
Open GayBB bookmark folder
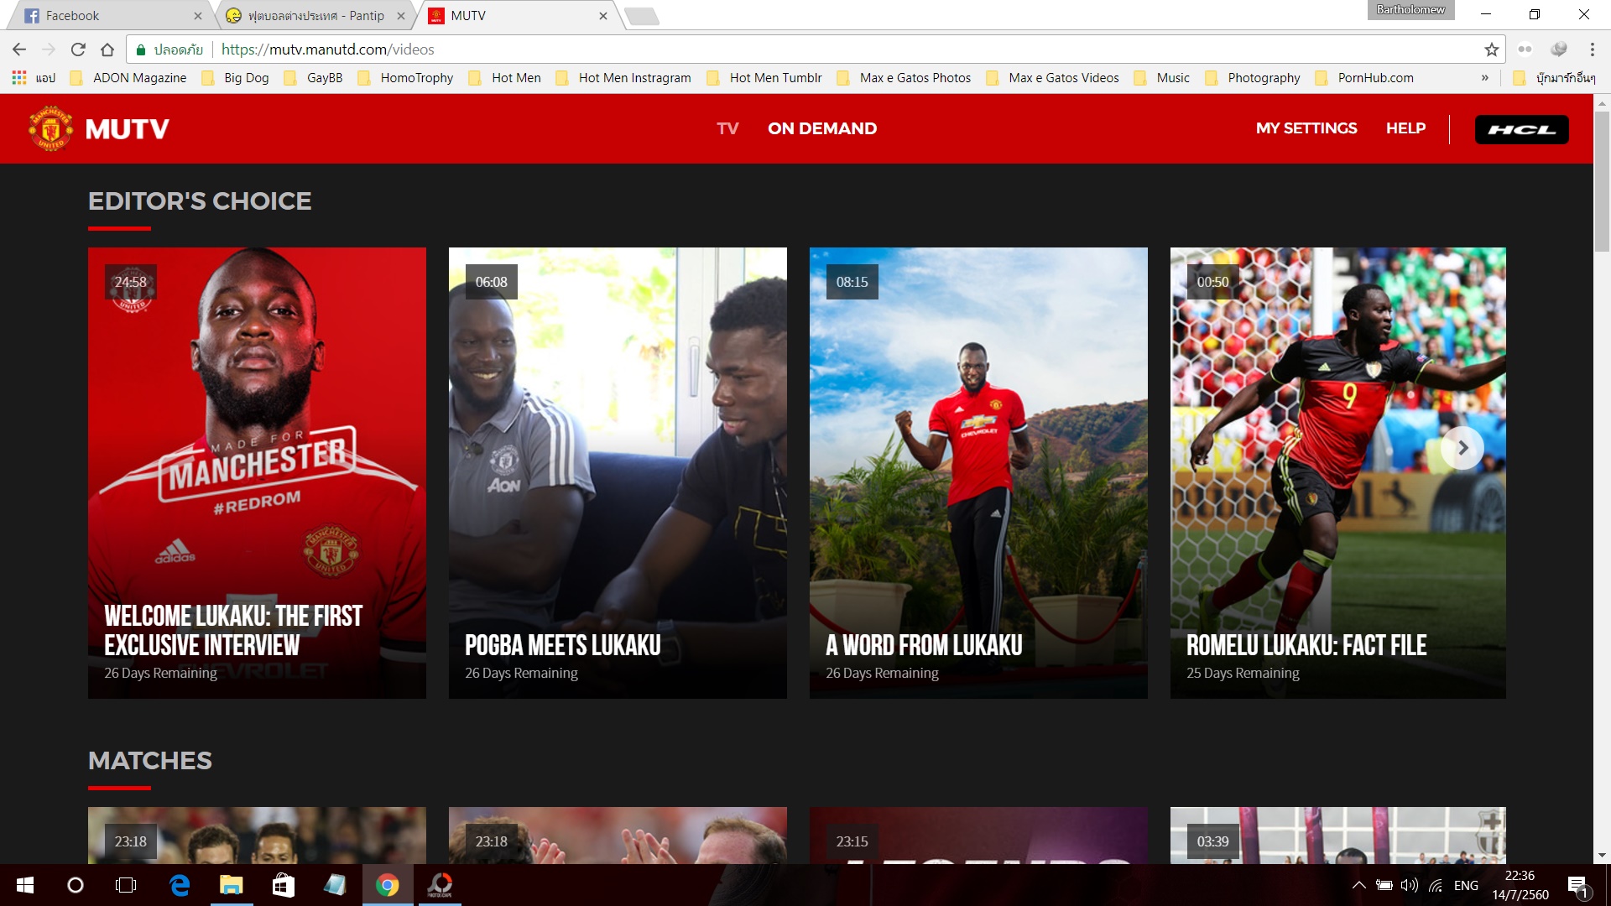click(x=314, y=77)
